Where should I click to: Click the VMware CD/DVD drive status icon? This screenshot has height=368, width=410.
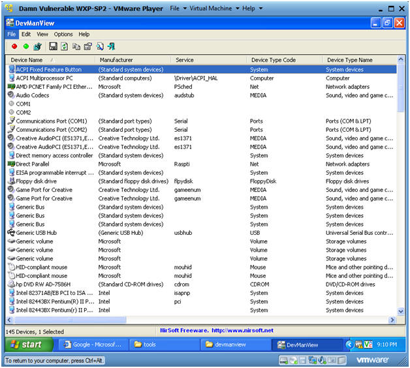tap(294, 360)
